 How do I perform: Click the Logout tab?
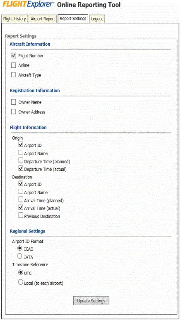click(x=97, y=19)
